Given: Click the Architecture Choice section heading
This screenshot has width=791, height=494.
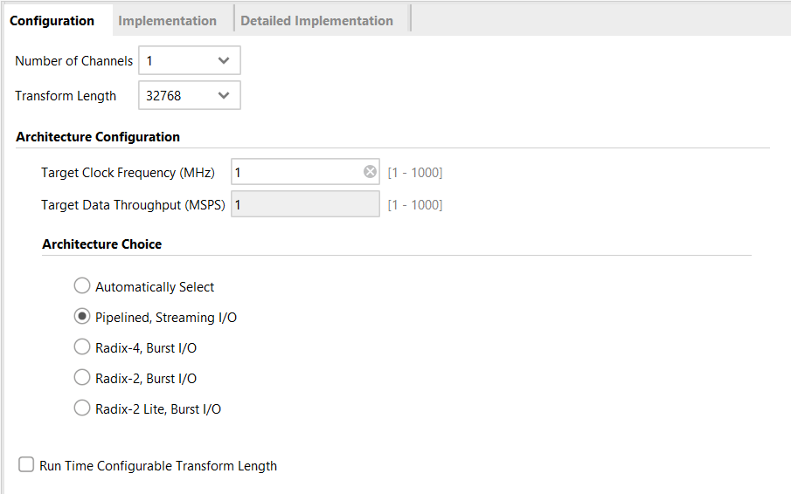Looking at the screenshot, I should [101, 244].
